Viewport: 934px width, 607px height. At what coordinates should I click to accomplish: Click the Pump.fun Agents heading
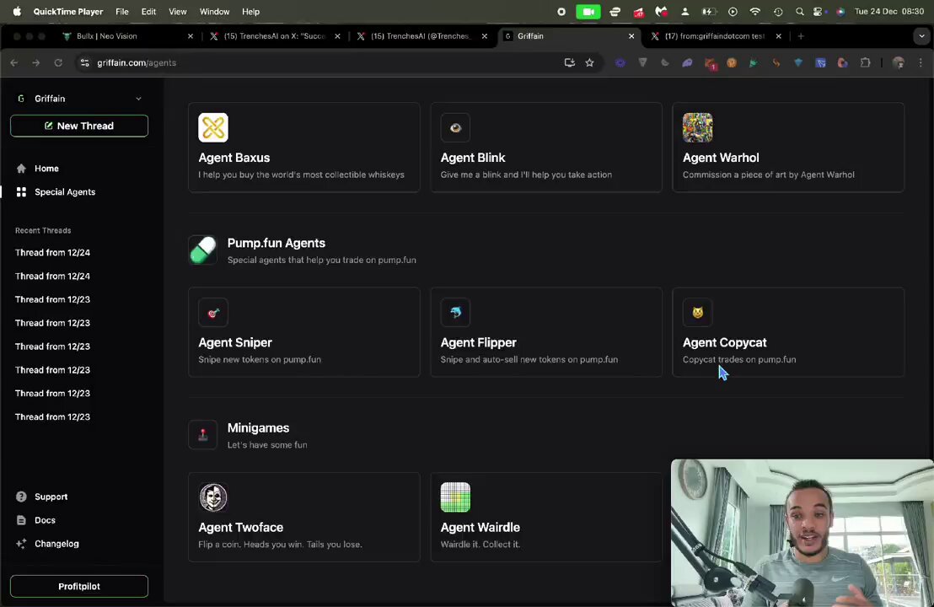point(276,243)
